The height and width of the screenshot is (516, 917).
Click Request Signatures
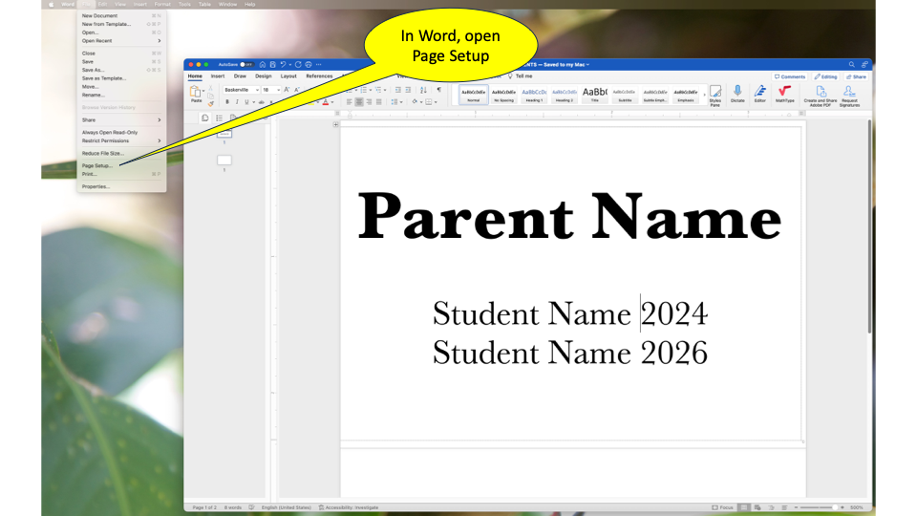pyautogui.click(x=850, y=96)
